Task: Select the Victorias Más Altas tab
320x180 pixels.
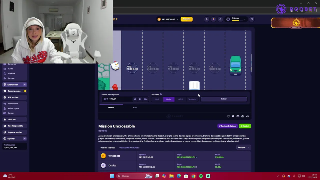Action: pyautogui.click(x=108, y=148)
